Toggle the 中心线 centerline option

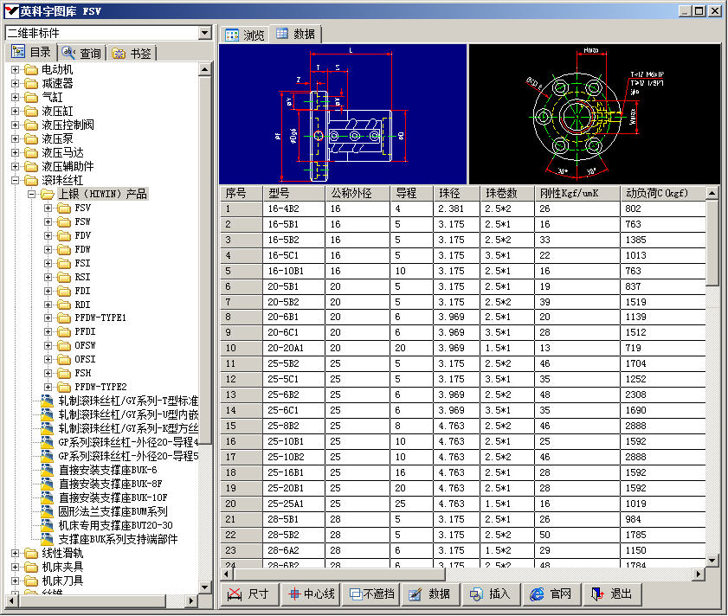tap(310, 594)
